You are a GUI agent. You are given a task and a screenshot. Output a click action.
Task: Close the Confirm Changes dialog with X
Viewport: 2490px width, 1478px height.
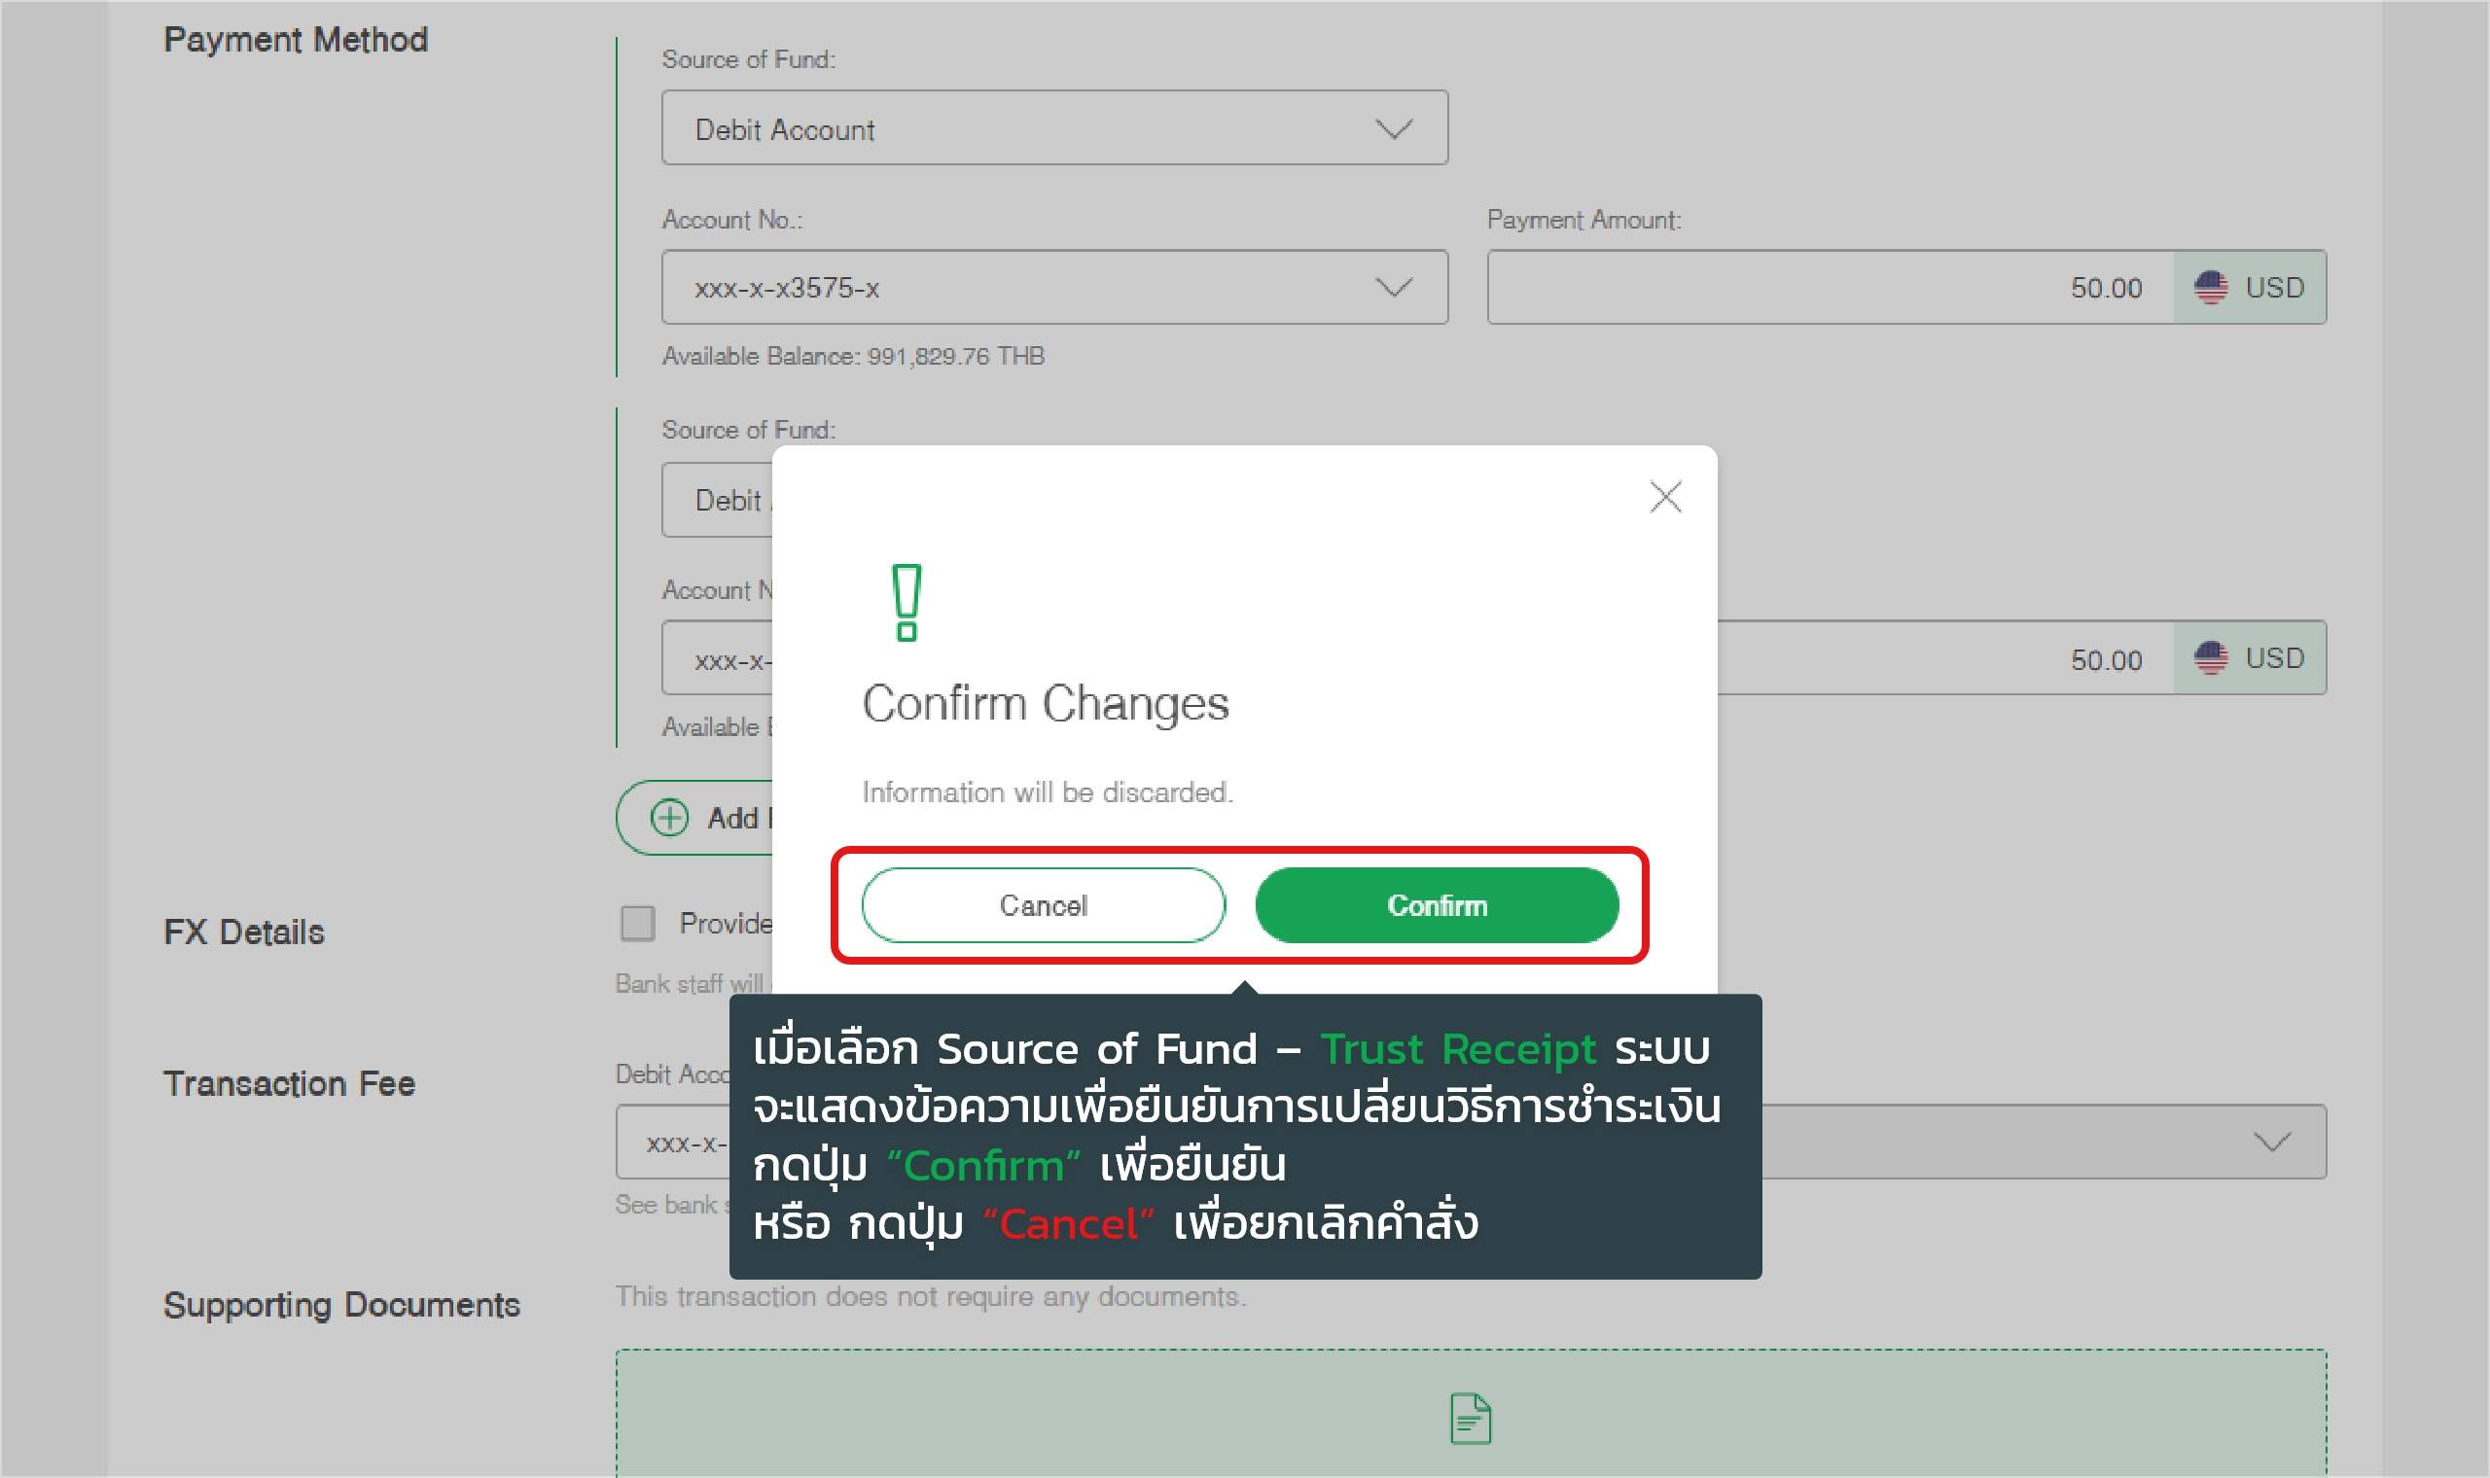coord(1665,496)
